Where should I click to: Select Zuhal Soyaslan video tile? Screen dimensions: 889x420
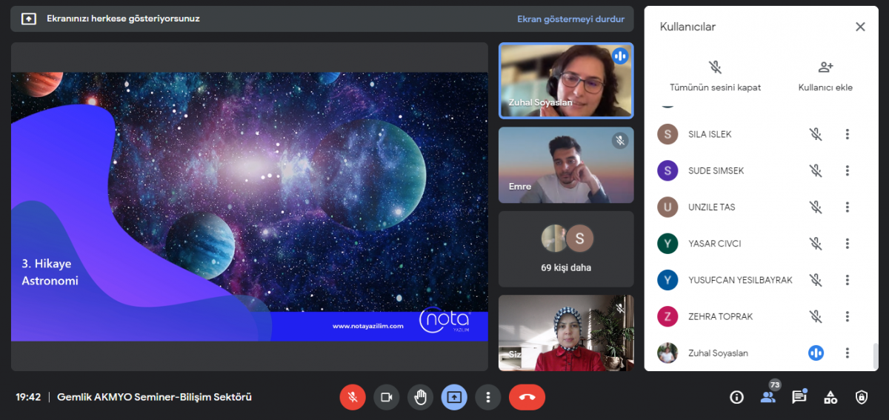[x=566, y=81]
